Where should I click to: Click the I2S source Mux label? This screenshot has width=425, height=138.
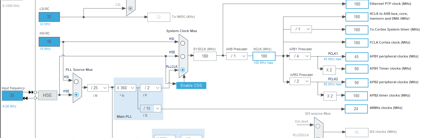tap(318, 113)
